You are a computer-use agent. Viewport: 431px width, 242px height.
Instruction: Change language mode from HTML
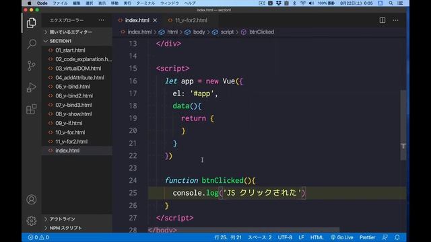coord(317,237)
